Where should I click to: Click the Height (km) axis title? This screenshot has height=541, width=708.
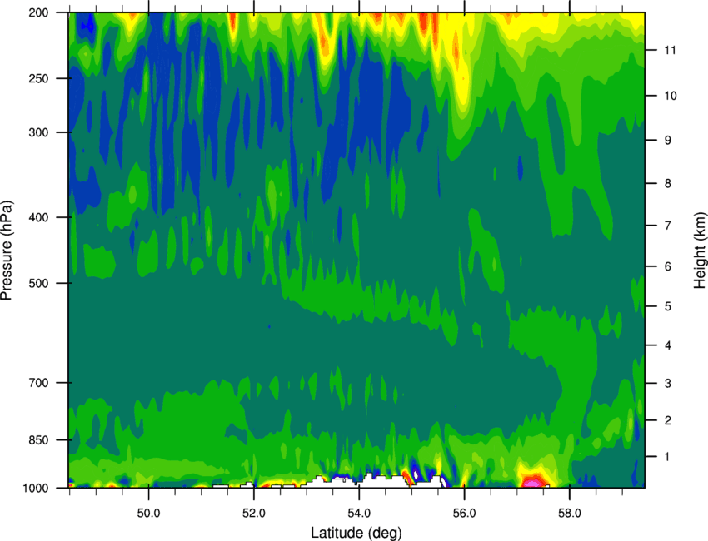point(700,250)
